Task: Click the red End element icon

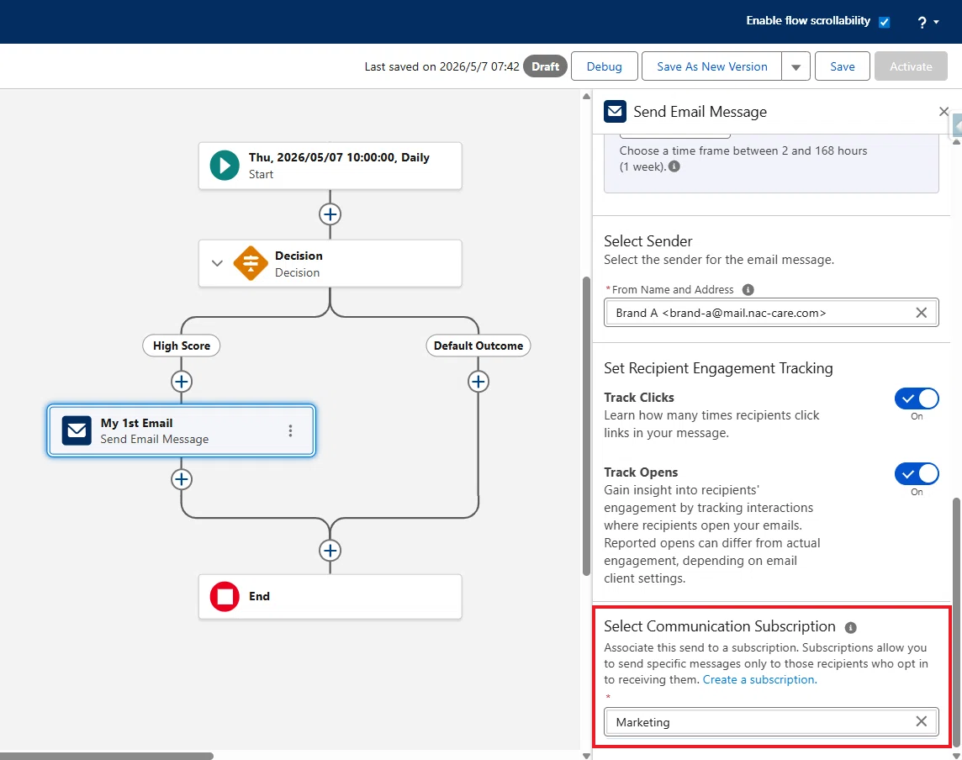Action: [225, 596]
